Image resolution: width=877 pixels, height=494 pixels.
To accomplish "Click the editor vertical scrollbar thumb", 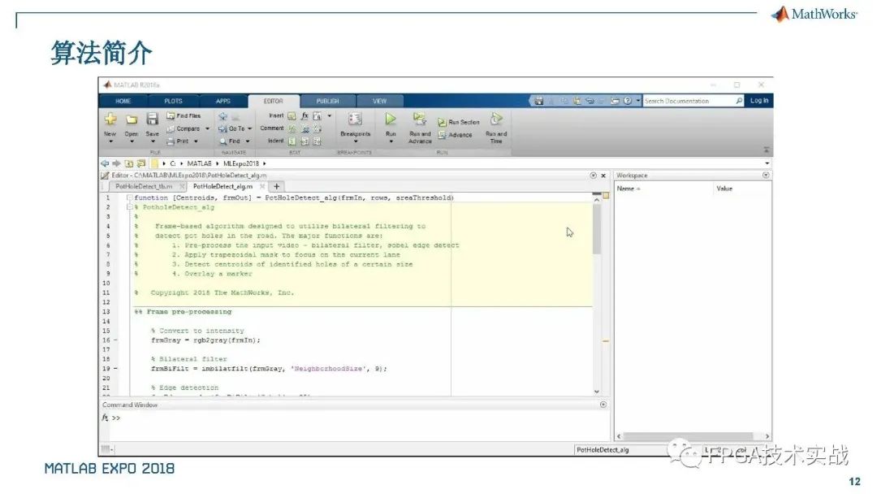I will (x=597, y=229).
